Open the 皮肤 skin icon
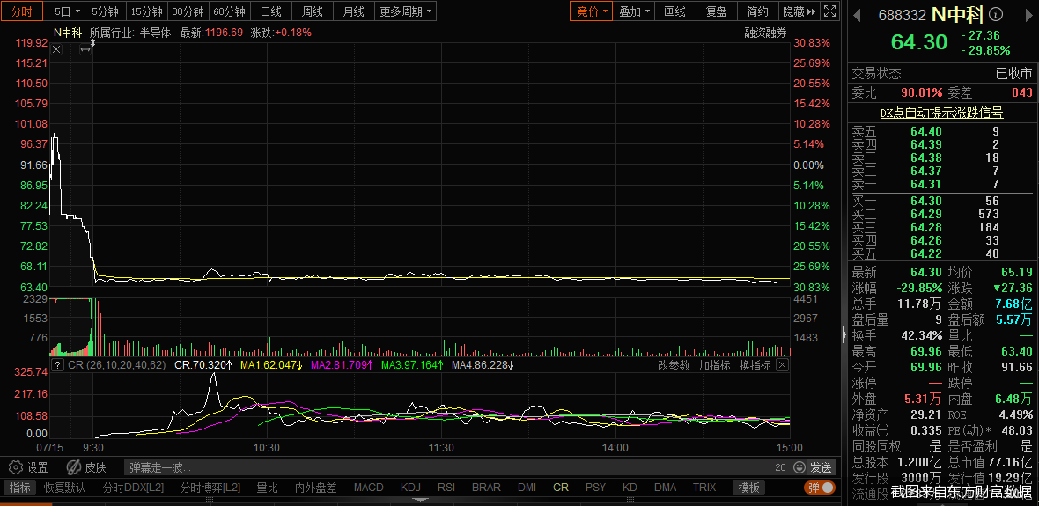The width and height of the screenshot is (1039, 506). 87,467
